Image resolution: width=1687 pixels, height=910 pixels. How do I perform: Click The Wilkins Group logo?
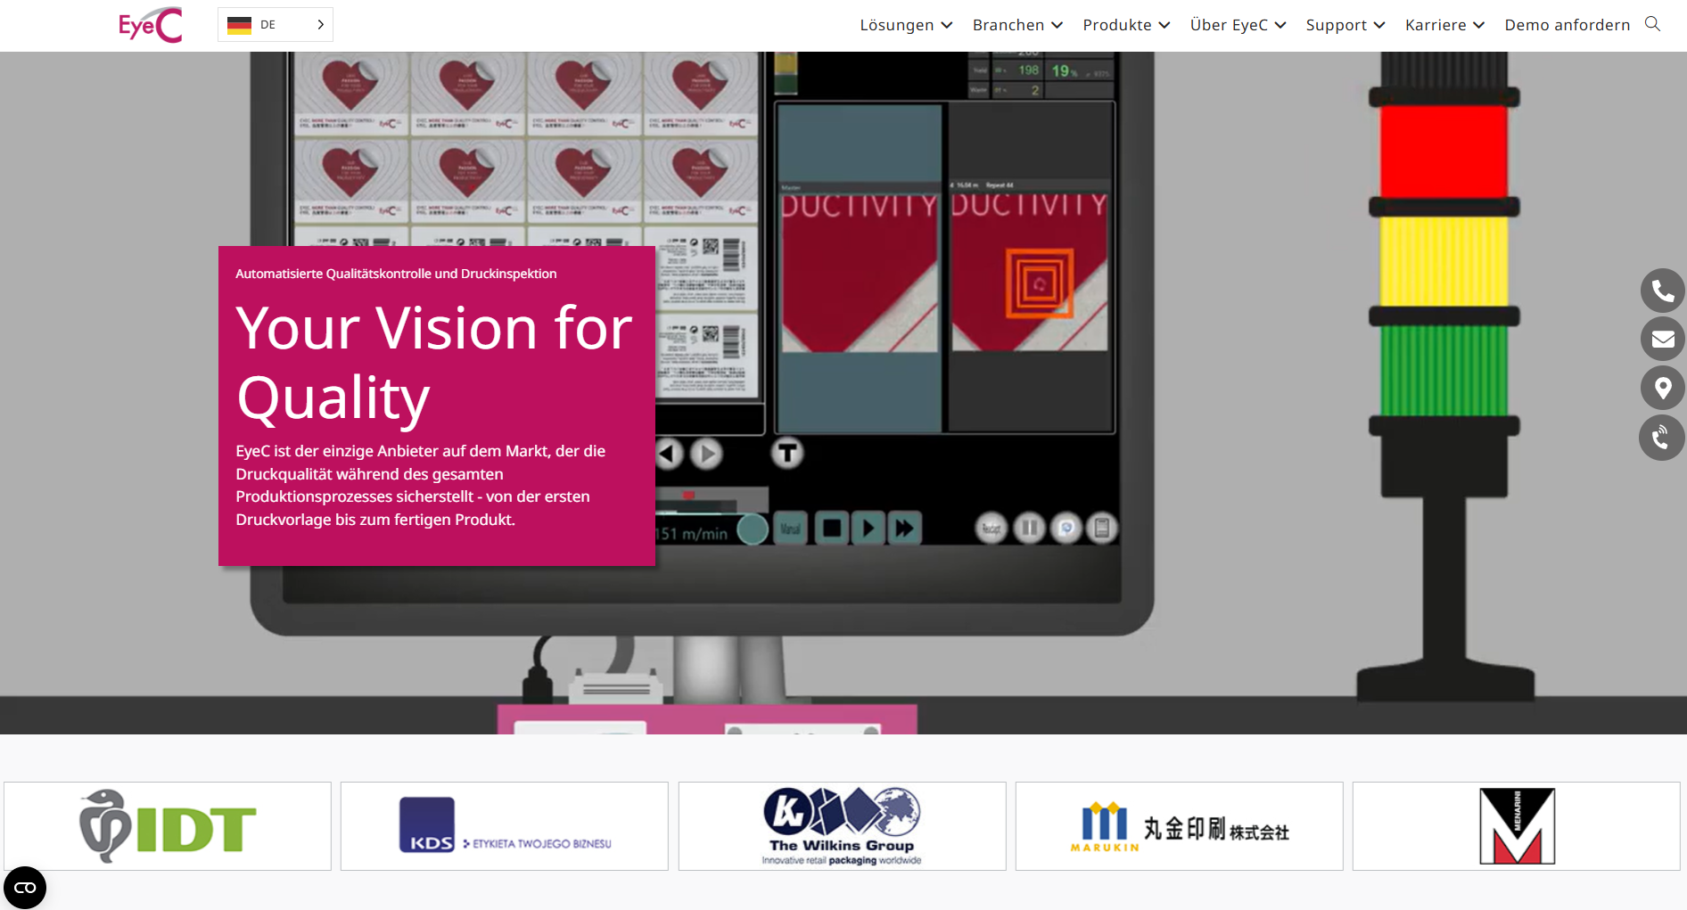[x=842, y=826]
